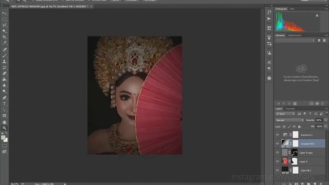Screen dimensions: 329x185
Task: Select the Magic Wand tool
Action: (x=4, y=31)
